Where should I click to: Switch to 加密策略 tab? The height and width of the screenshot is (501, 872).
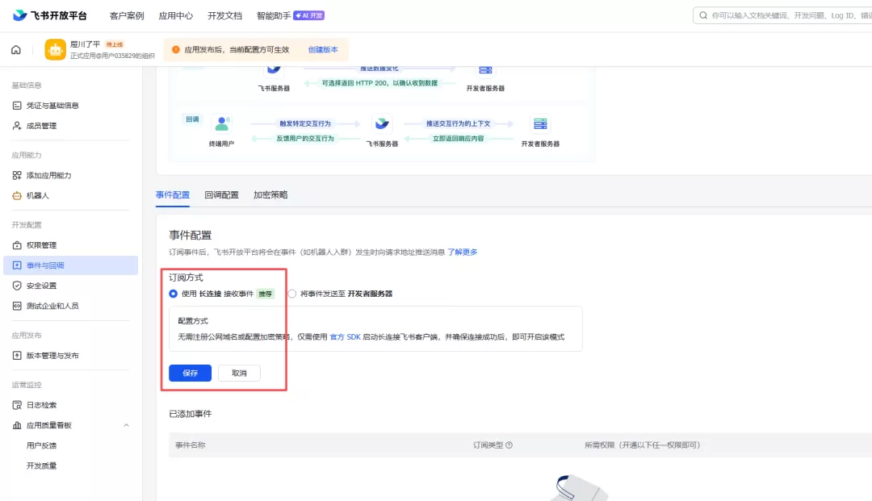pyautogui.click(x=270, y=195)
